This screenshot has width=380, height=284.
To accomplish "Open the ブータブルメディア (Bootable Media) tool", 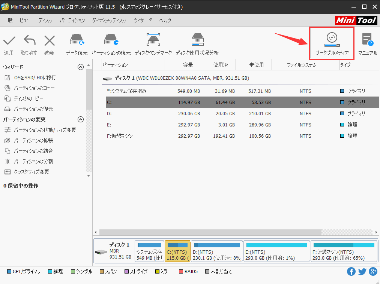I will (331, 42).
